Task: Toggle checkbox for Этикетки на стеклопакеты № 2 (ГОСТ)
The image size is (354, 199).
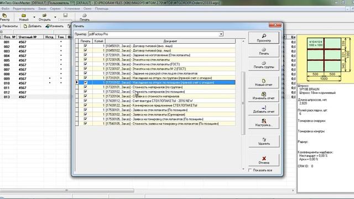Action: click(85, 69)
